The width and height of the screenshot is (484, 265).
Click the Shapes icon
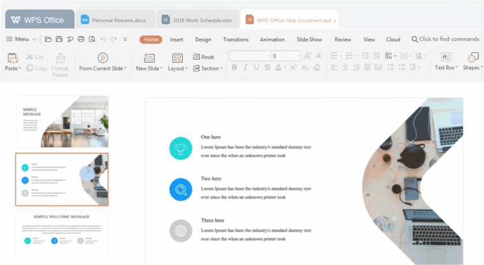[x=473, y=57]
